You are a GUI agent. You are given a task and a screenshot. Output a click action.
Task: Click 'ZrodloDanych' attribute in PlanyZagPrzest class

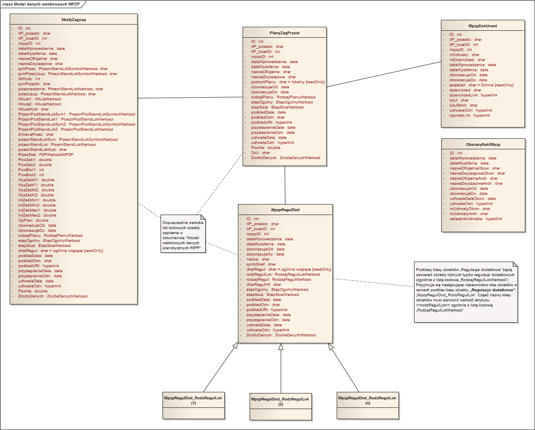(x=286, y=158)
